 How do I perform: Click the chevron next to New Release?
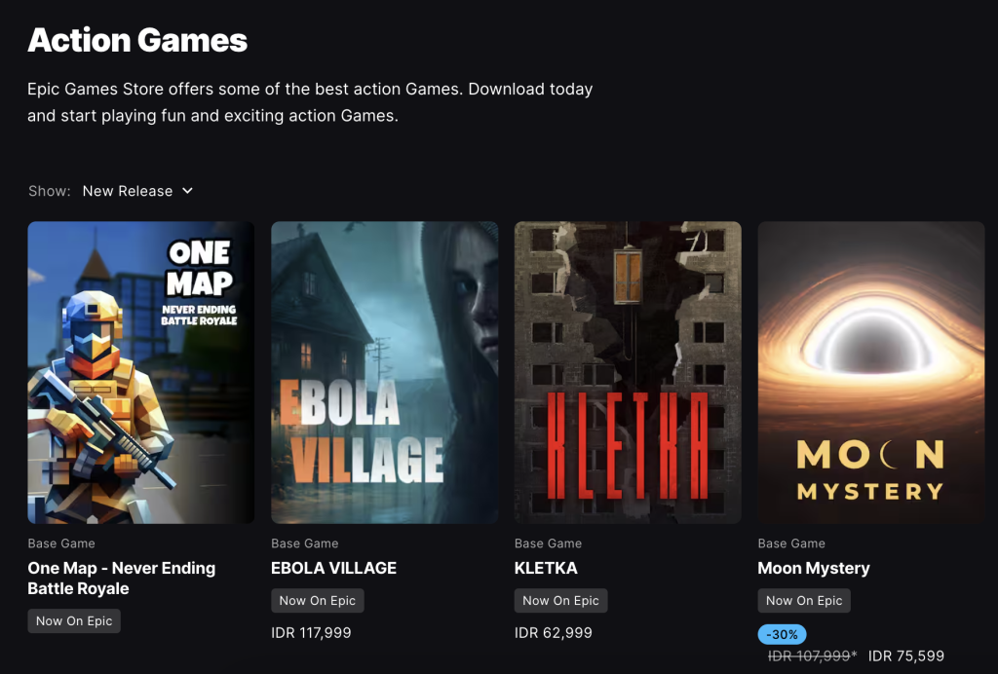pos(187,191)
